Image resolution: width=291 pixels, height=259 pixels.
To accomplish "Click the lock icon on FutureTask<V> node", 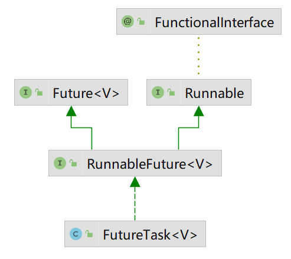I will [89, 234].
